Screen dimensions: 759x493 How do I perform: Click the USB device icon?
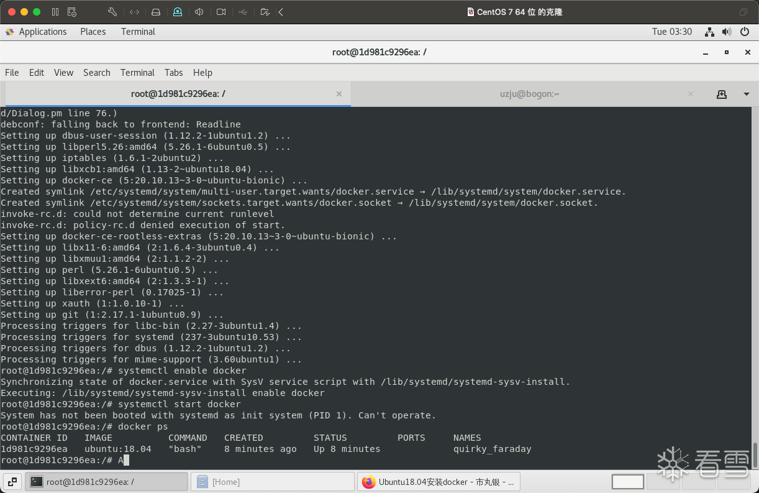click(243, 12)
